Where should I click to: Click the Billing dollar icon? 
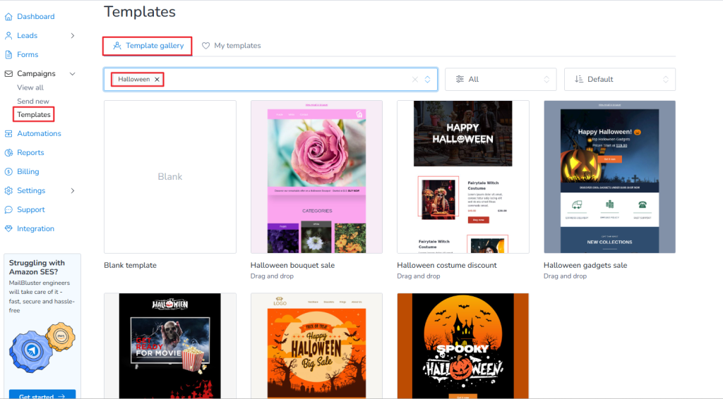click(x=8, y=172)
